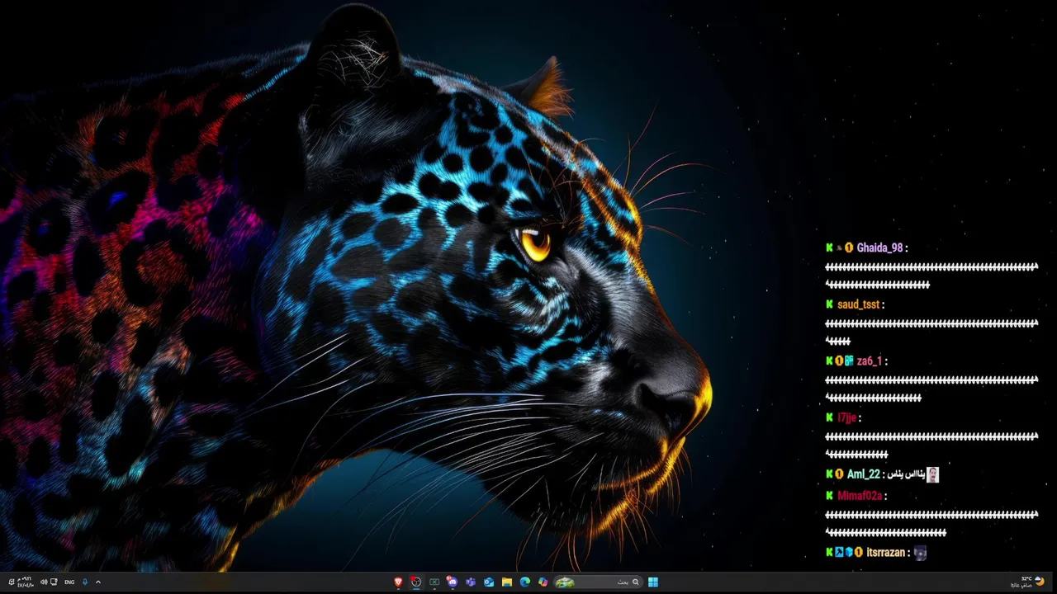The image size is (1057, 594).
Task: Open the notification bell icon
Action: 12,582
